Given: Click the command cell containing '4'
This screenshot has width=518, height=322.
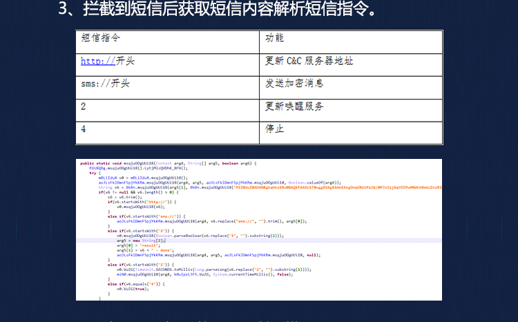Looking at the screenshot, I should 84,129.
